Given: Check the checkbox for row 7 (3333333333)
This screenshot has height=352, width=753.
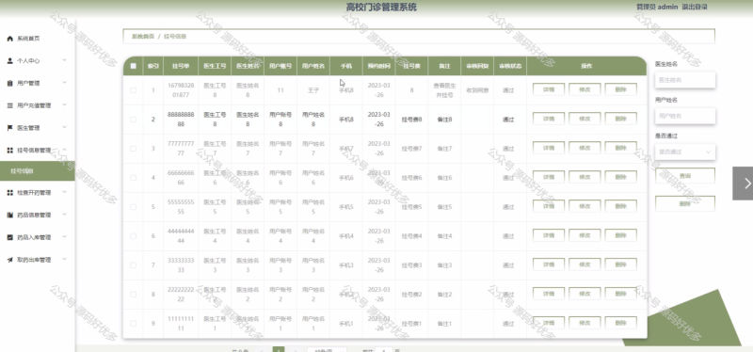Looking at the screenshot, I should click(x=134, y=265).
